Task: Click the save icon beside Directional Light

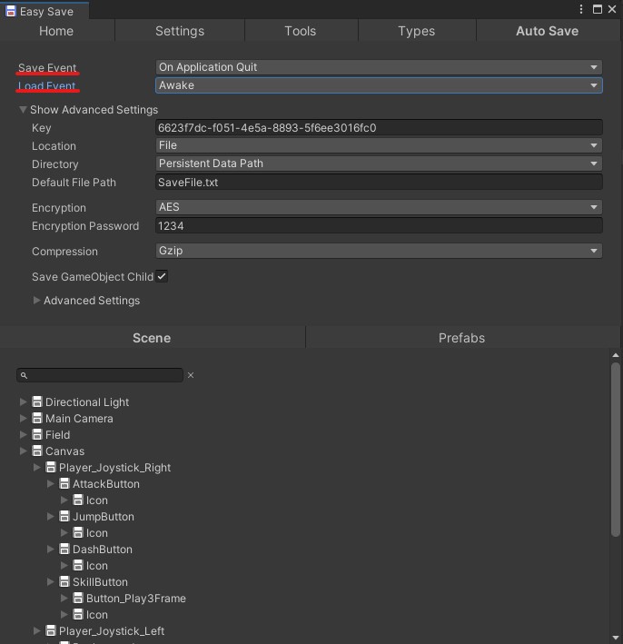Action: [x=37, y=401]
